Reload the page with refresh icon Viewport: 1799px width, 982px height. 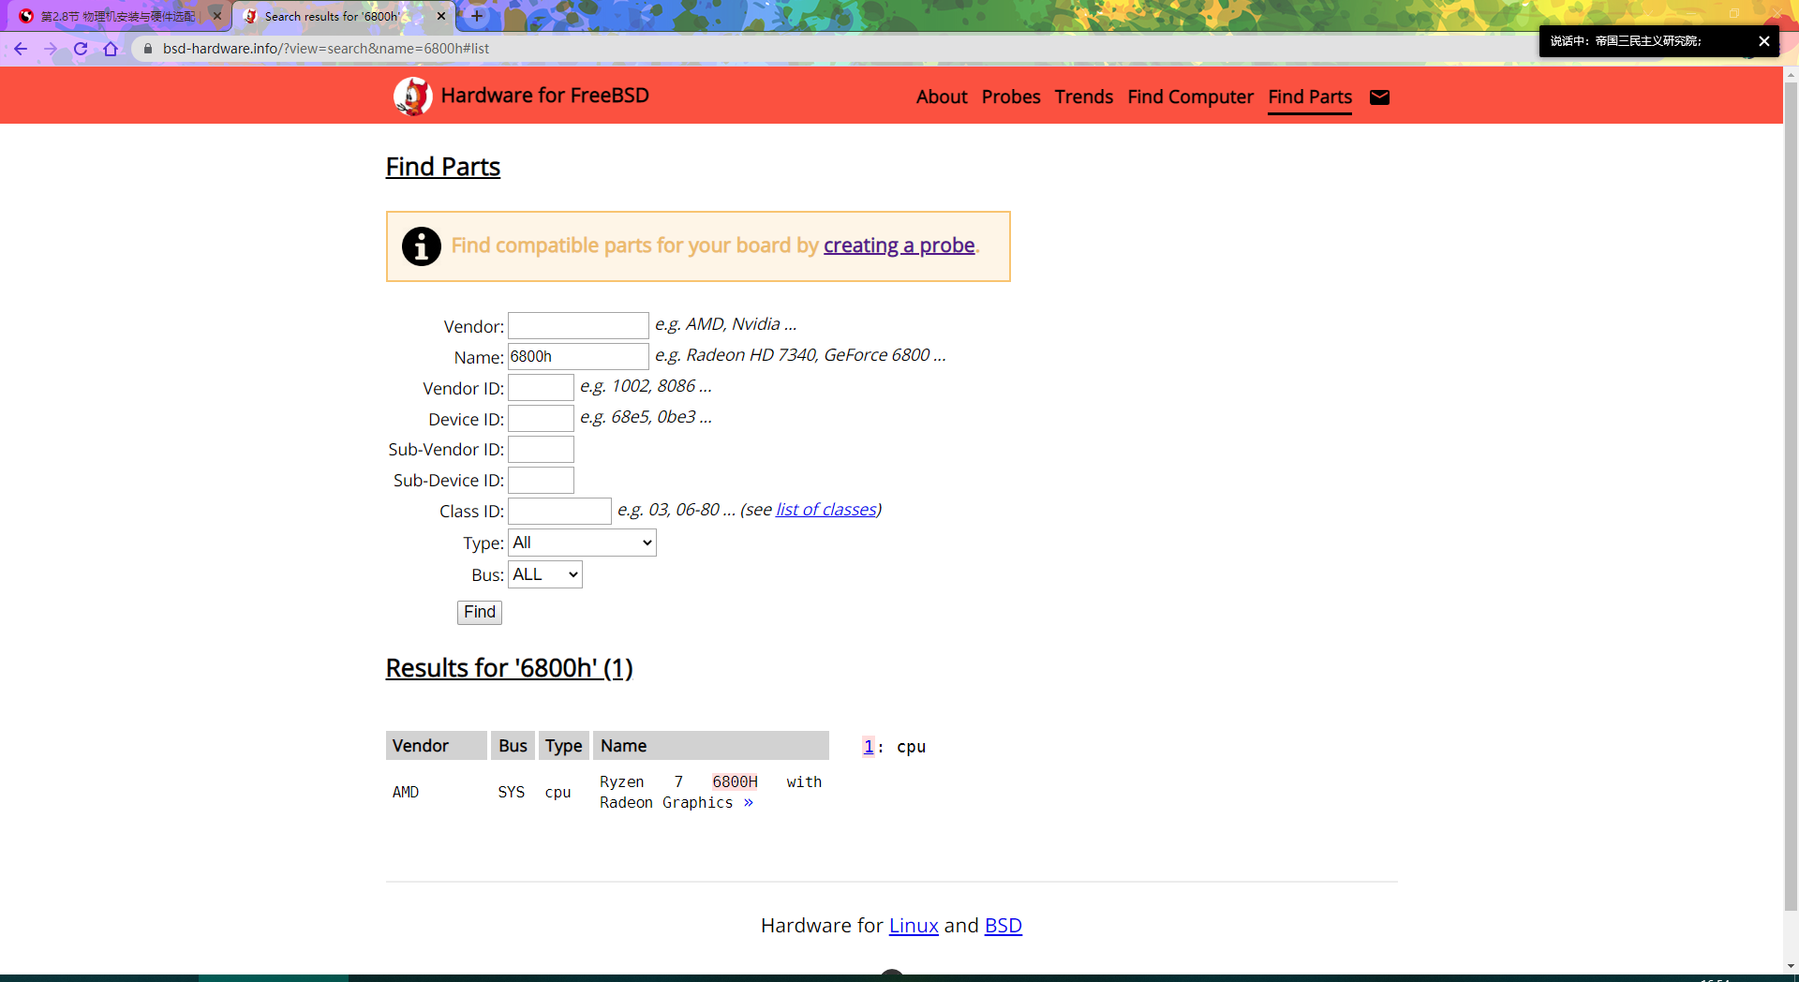click(81, 49)
